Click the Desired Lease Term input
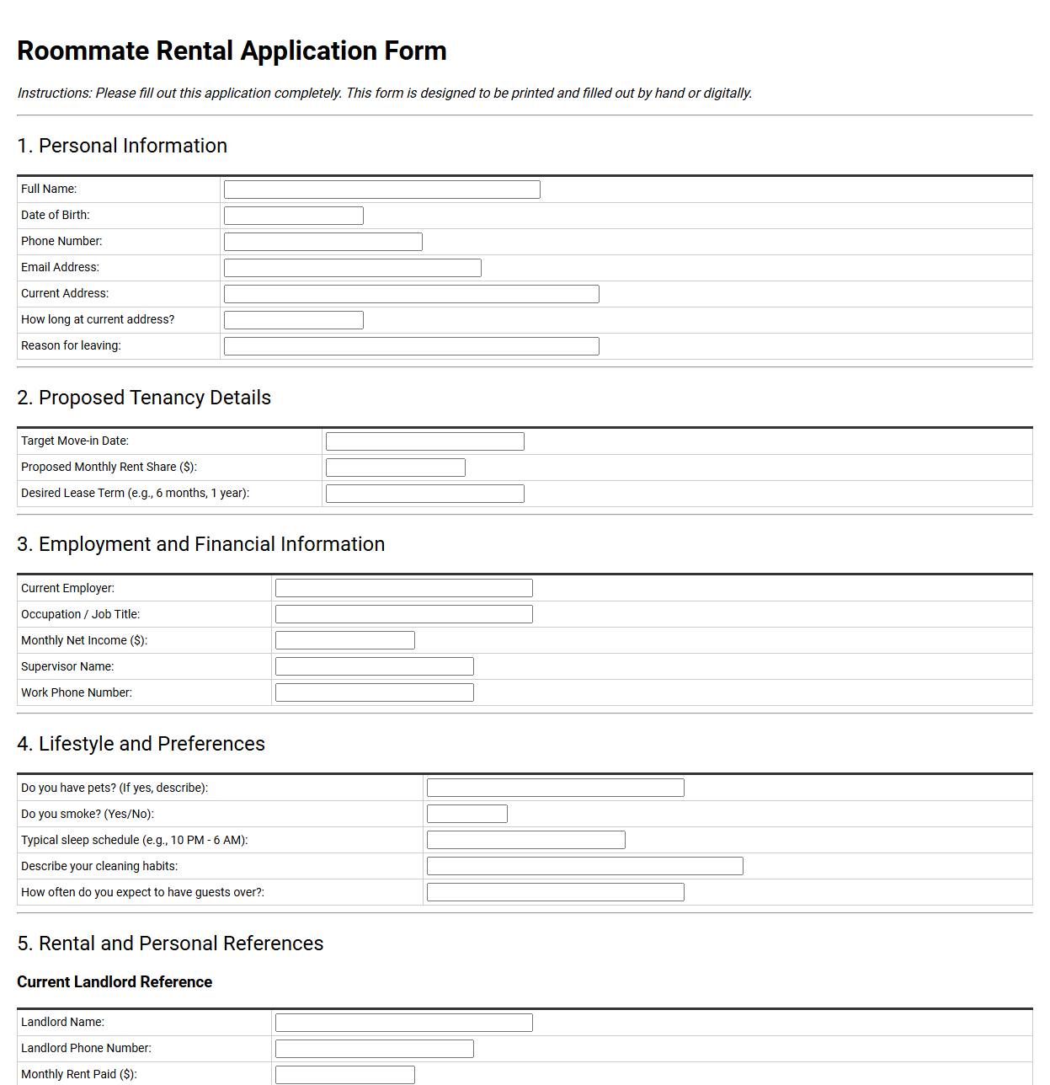This screenshot has width=1050, height=1085. point(425,494)
